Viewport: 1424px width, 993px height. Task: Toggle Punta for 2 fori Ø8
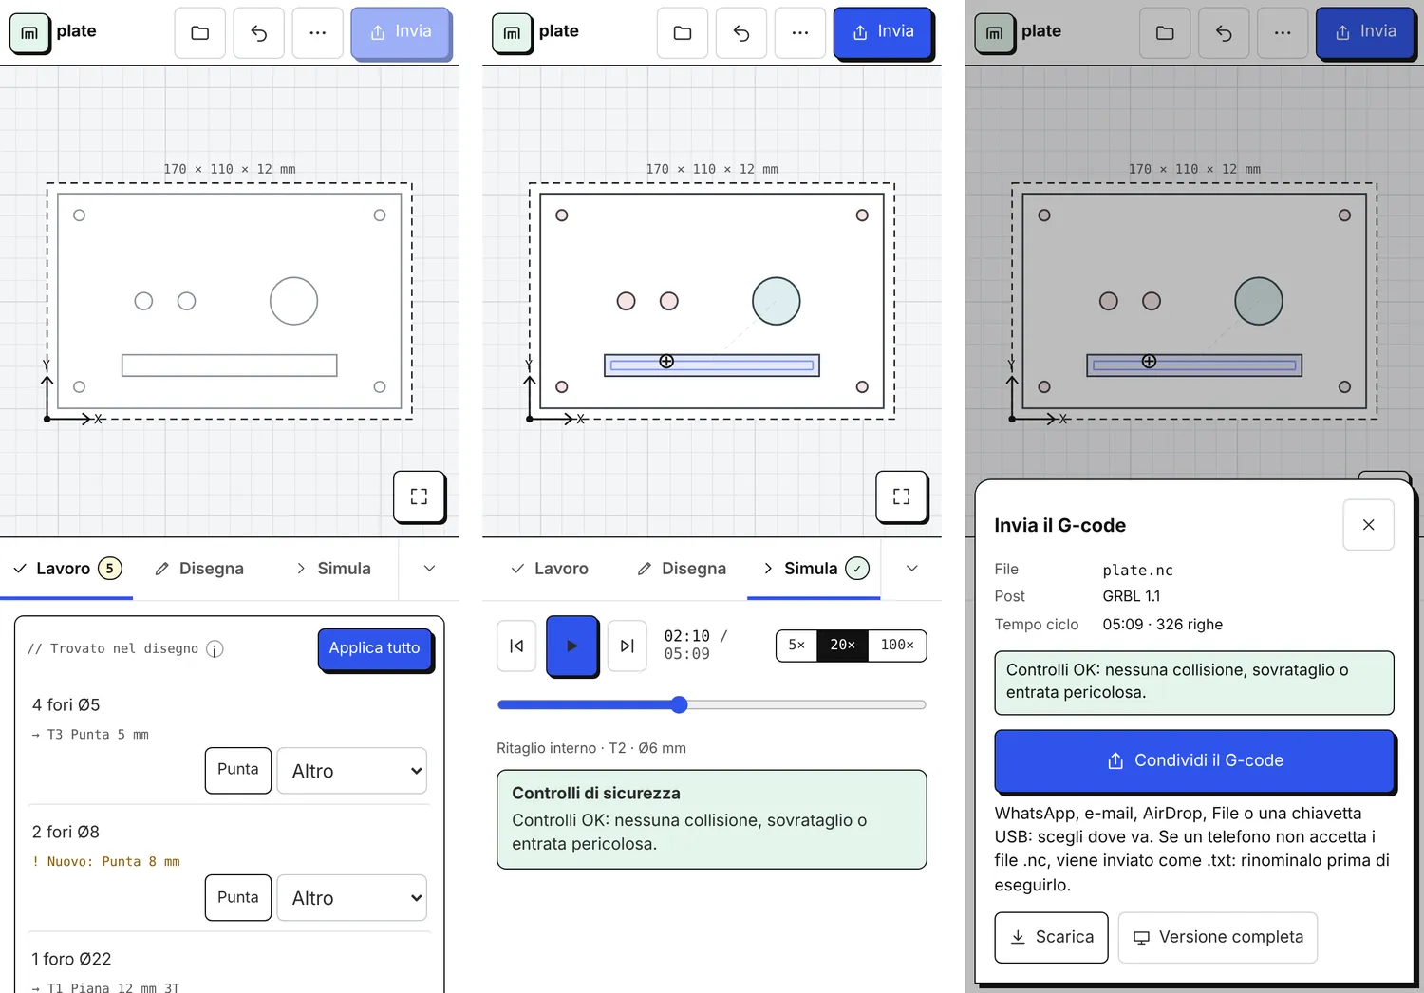point(238,897)
